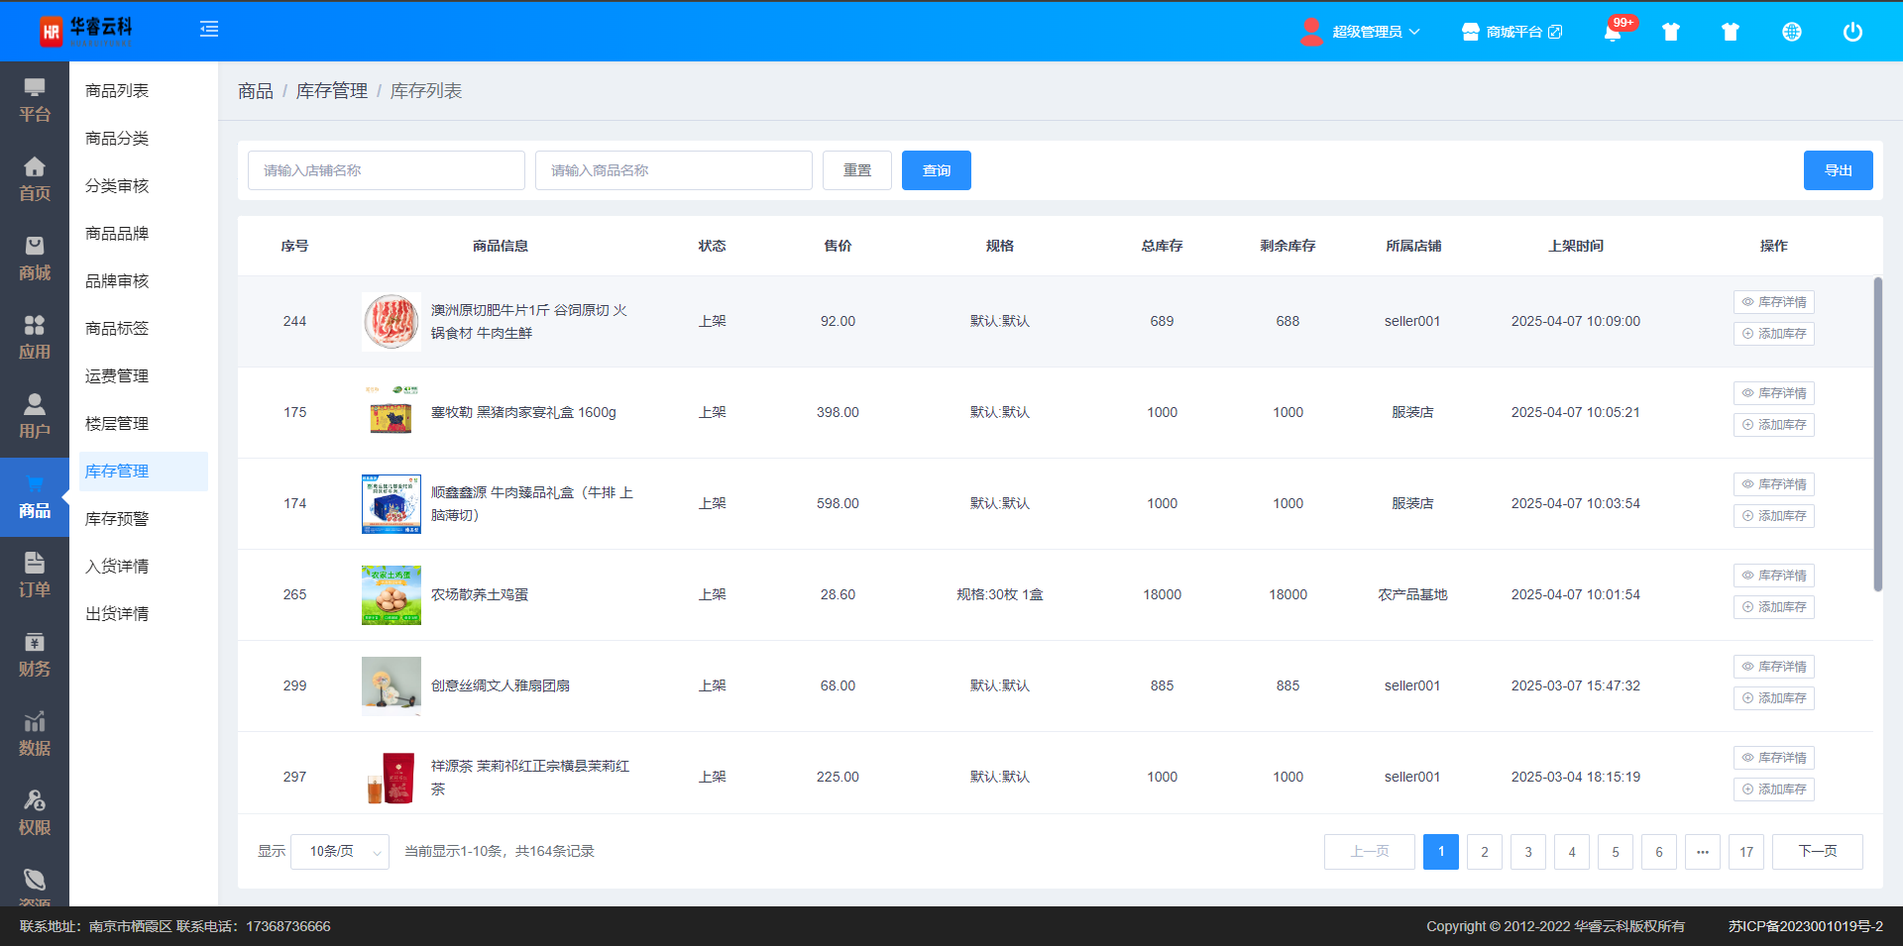The height and width of the screenshot is (946, 1903).
Task: Select 商品列表 in the submenu
Action: pos(117,91)
